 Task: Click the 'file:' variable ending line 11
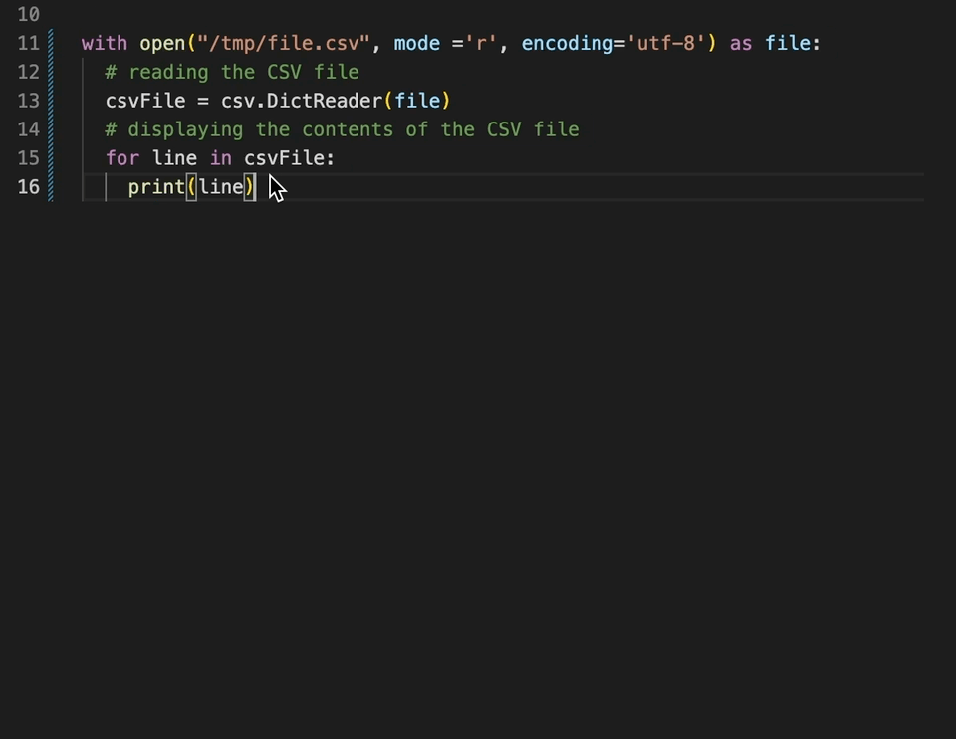(793, 43)
